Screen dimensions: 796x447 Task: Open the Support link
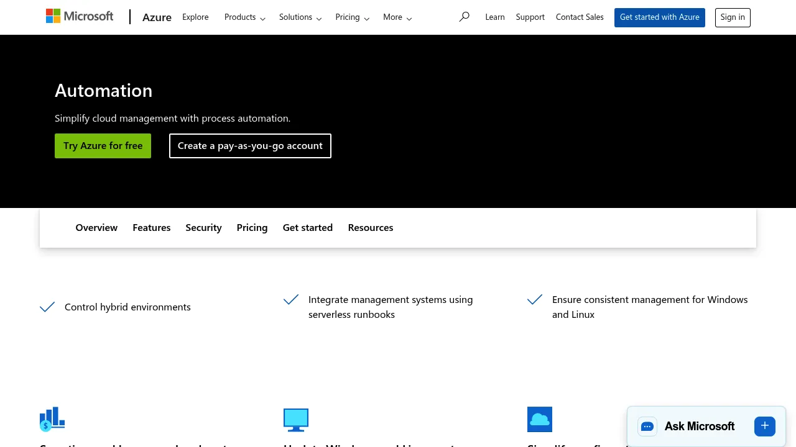coord(530,17)
